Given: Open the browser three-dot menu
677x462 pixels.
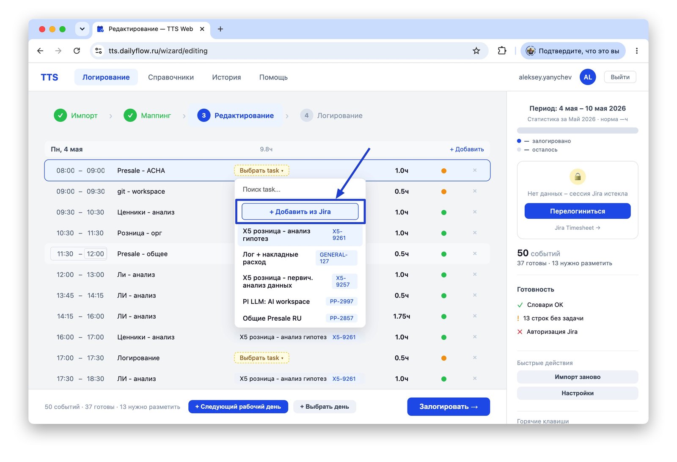Looking at the screenshot, I should tap(636, 51).
